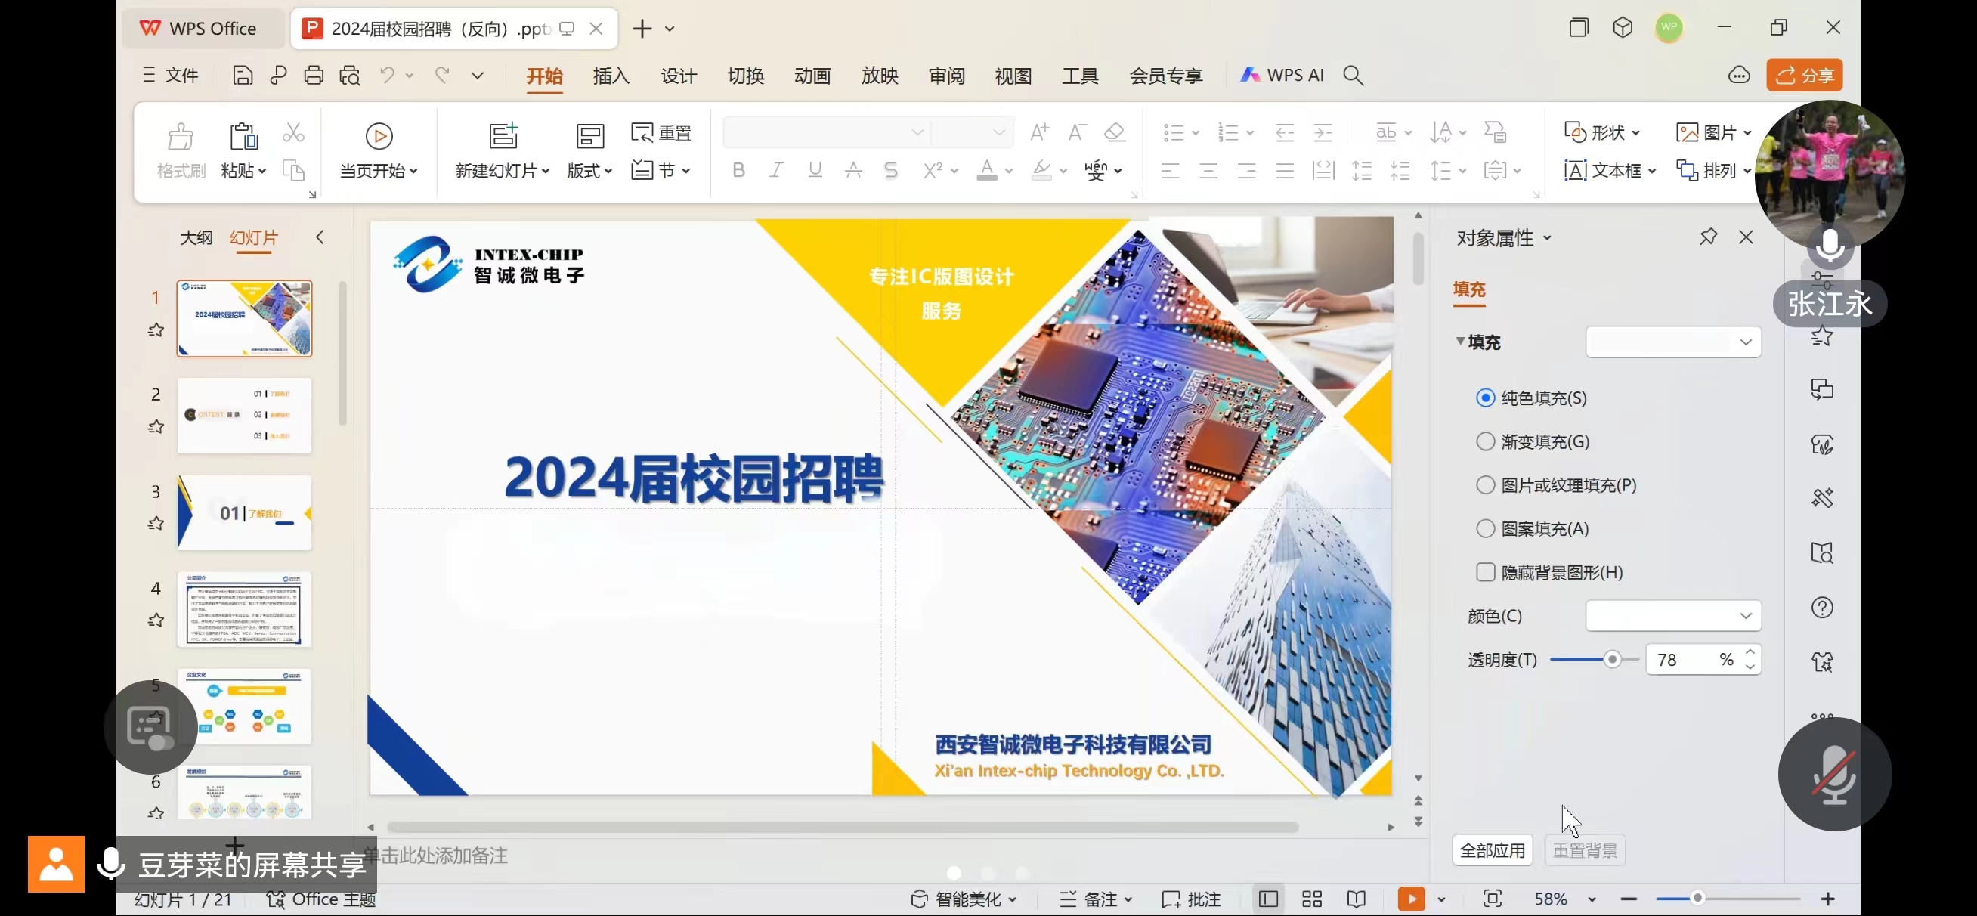Adjust the transparency slider handle
The width and height of the screenshot is (1977, 916).
[1613, 660]
